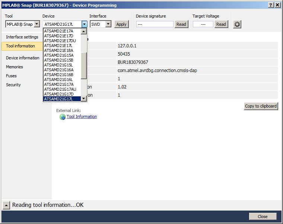Select ATSAMD21E17DU in device list
This screenshot has width=283, height=224.
click(x=62, y=41)
